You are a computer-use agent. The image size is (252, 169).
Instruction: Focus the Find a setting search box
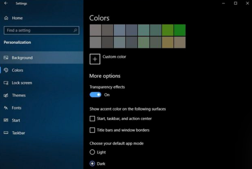[x=41, y=30]
